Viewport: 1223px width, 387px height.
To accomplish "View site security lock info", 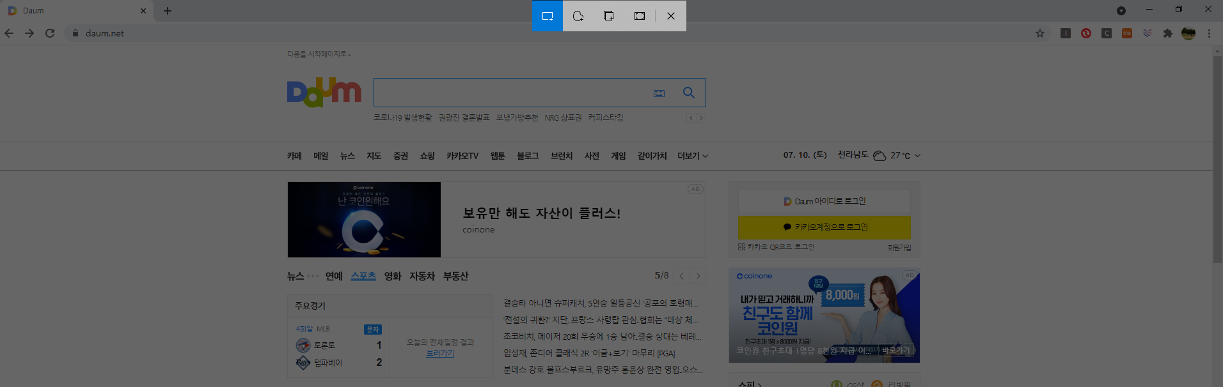I will (x=75, y=33).
